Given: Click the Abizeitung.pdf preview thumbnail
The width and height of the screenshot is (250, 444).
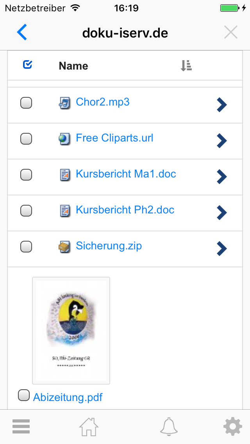Looking at the screenshot, I should 71,330.
